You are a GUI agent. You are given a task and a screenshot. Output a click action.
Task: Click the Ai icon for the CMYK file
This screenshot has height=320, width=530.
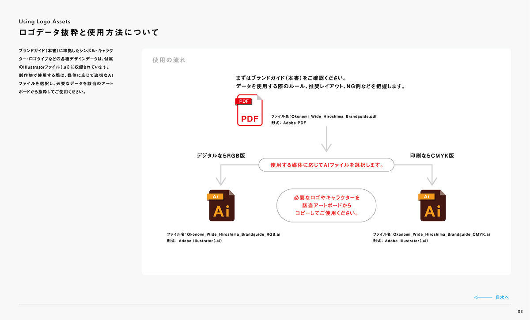click(432, 206)
